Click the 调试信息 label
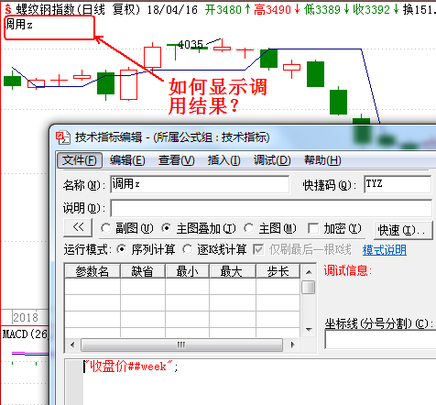The width and height of the screenshot is (436, 405). 348,270
